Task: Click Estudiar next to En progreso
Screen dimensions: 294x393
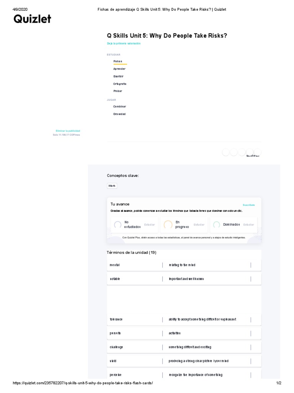Action: [199, 225]
